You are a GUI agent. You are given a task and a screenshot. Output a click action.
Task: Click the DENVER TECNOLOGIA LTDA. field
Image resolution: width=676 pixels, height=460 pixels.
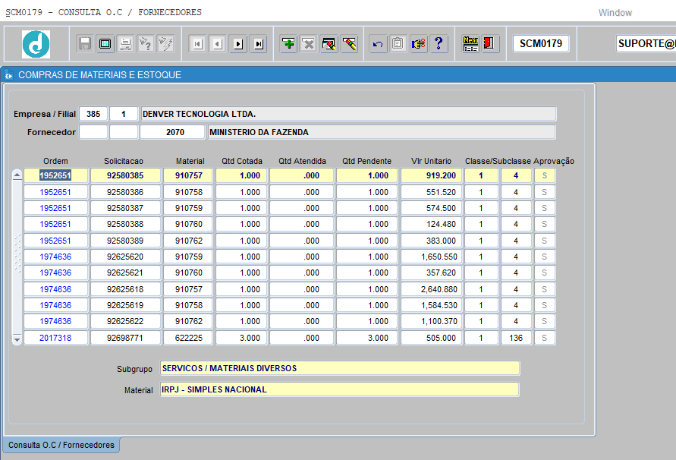pos(348,114)
